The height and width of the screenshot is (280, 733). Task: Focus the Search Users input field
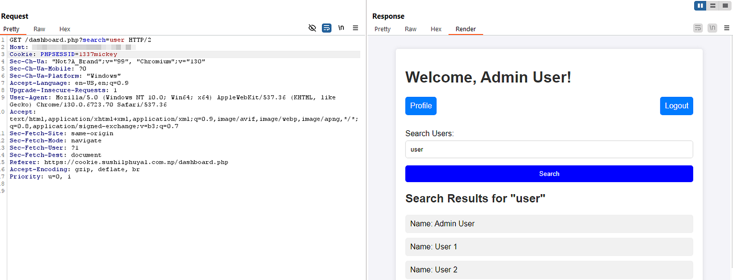tap(549, 149)
